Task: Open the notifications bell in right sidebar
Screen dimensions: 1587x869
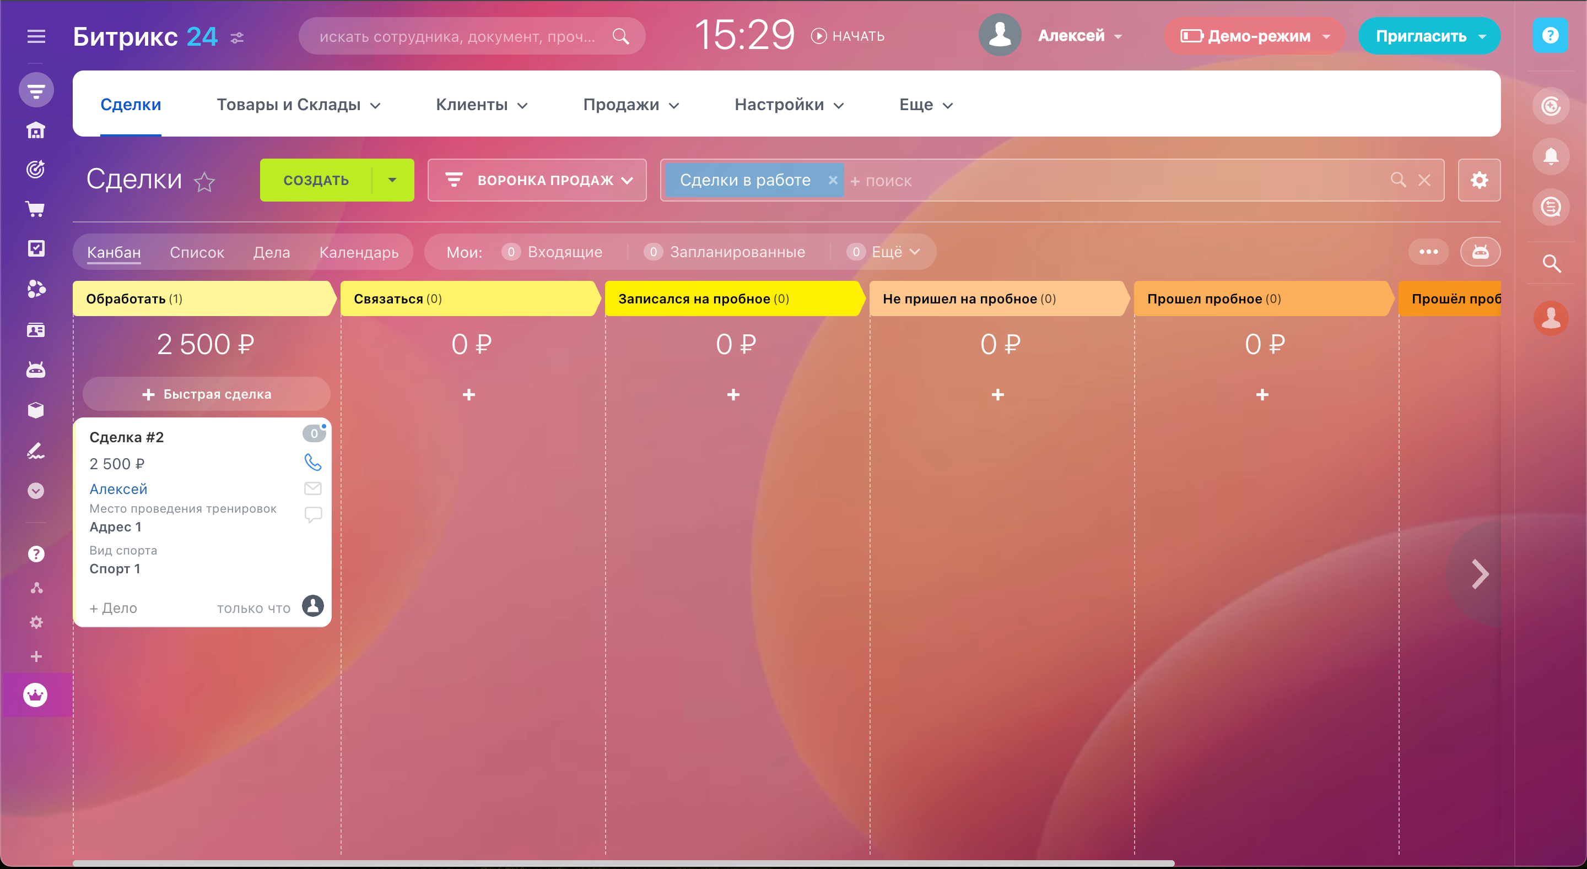Action: [x=1550, y=156]
